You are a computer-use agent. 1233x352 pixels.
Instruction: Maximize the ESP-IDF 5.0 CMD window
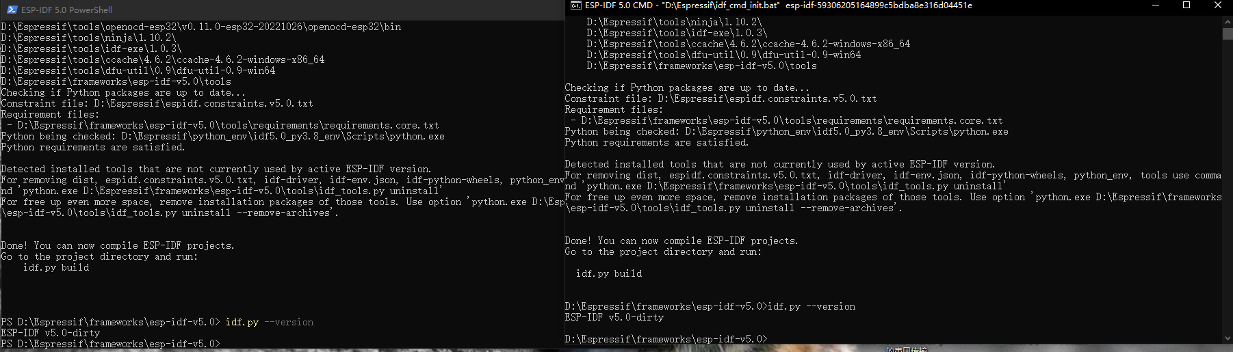point(1186,5)
